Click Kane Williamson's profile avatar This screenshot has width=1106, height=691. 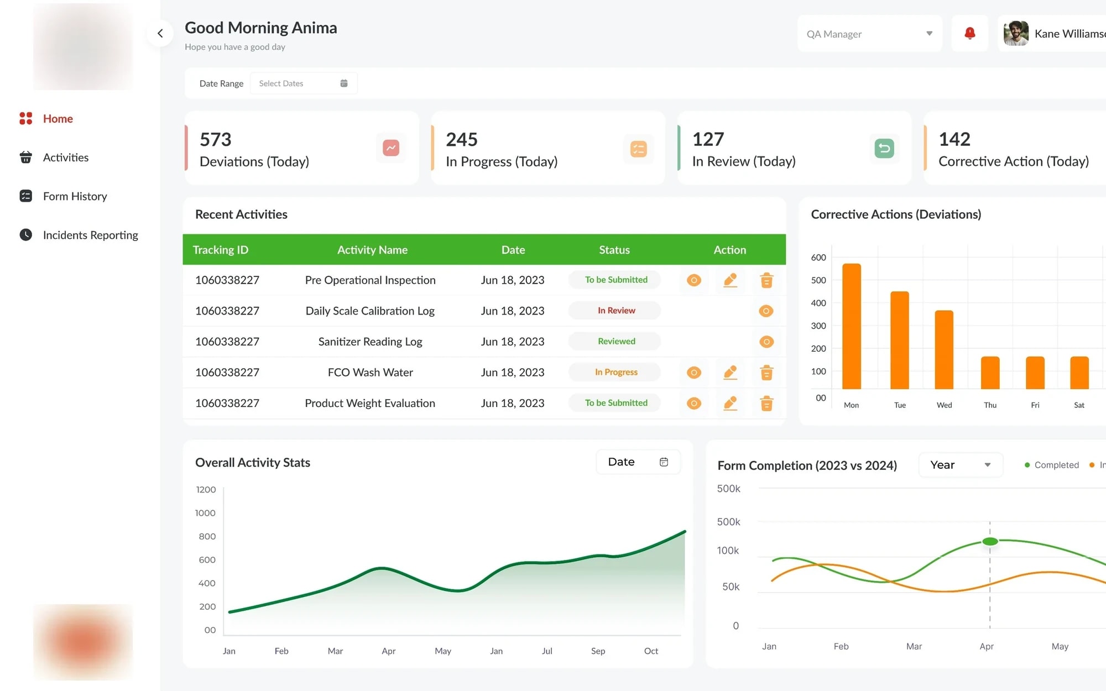(1016, 34)
